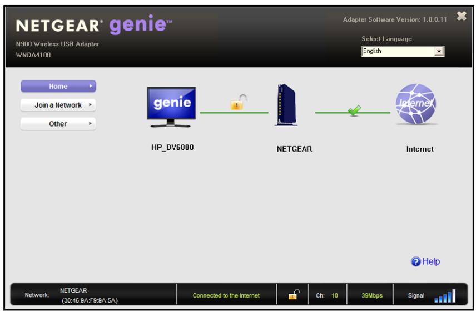Click the blue Help question mark icon
476x312 pixels.
pos(415,261)
